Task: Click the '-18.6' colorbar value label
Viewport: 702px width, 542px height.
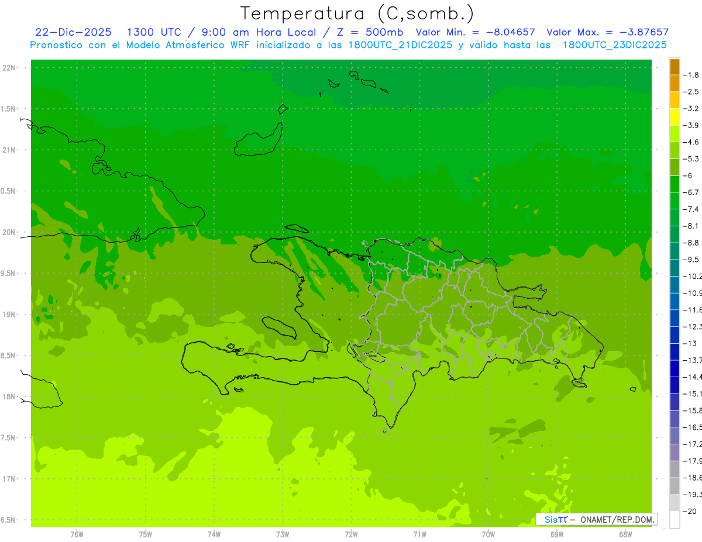Action: (692, 478)
